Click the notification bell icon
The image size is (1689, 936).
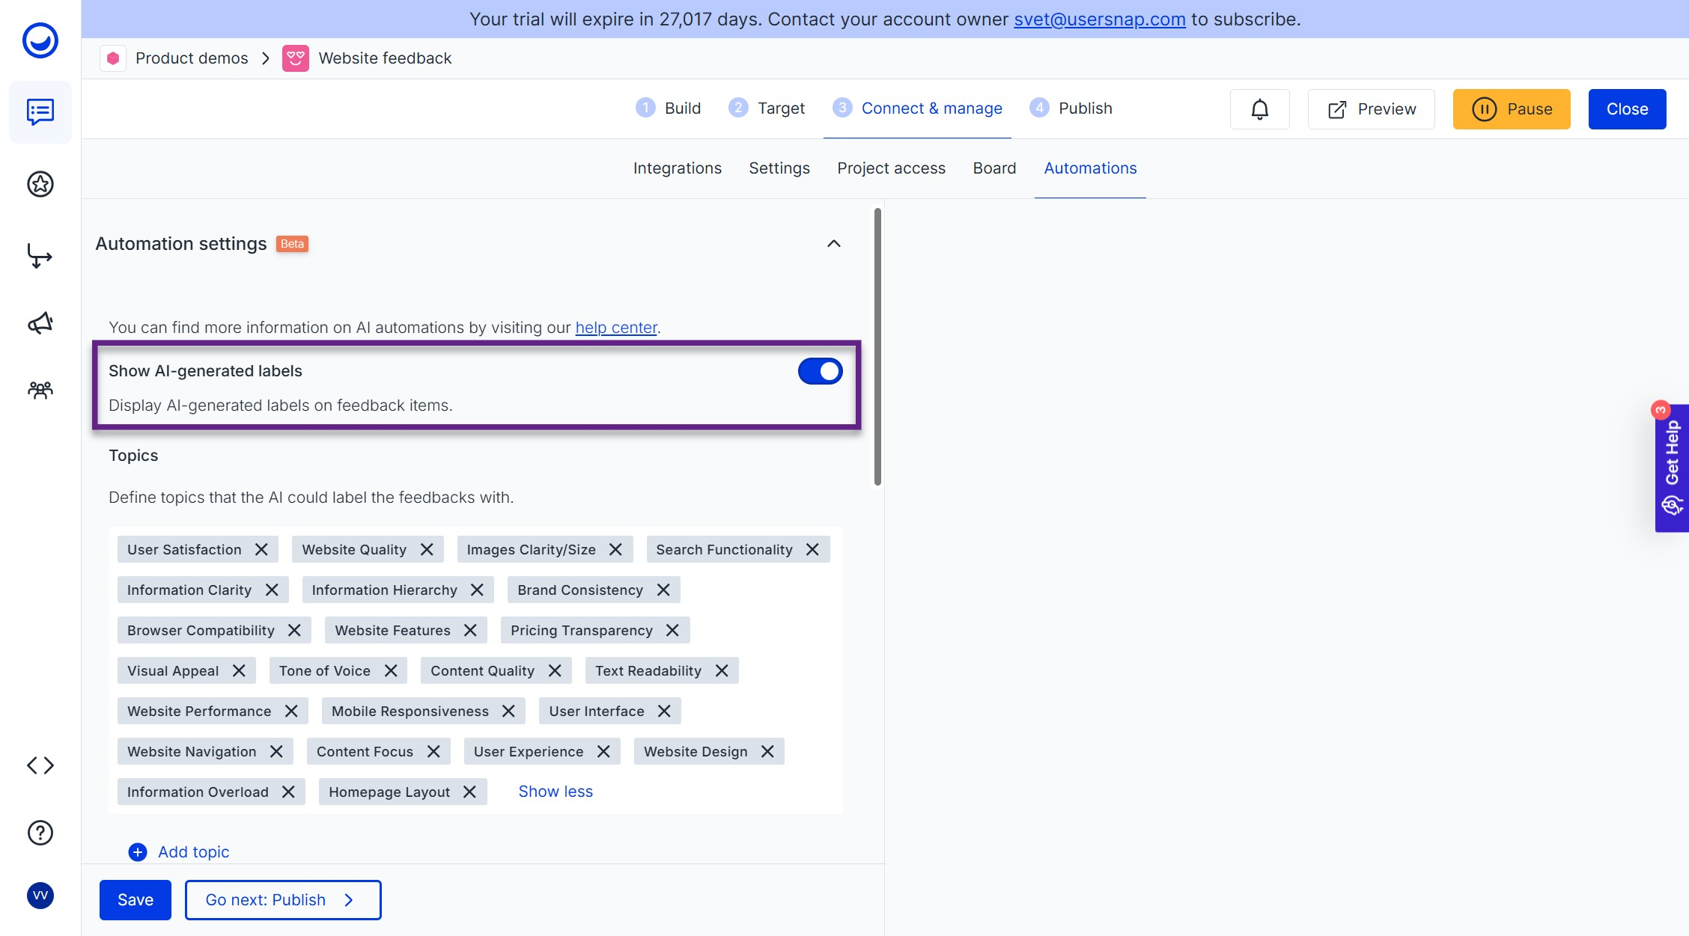(1259, 109)
